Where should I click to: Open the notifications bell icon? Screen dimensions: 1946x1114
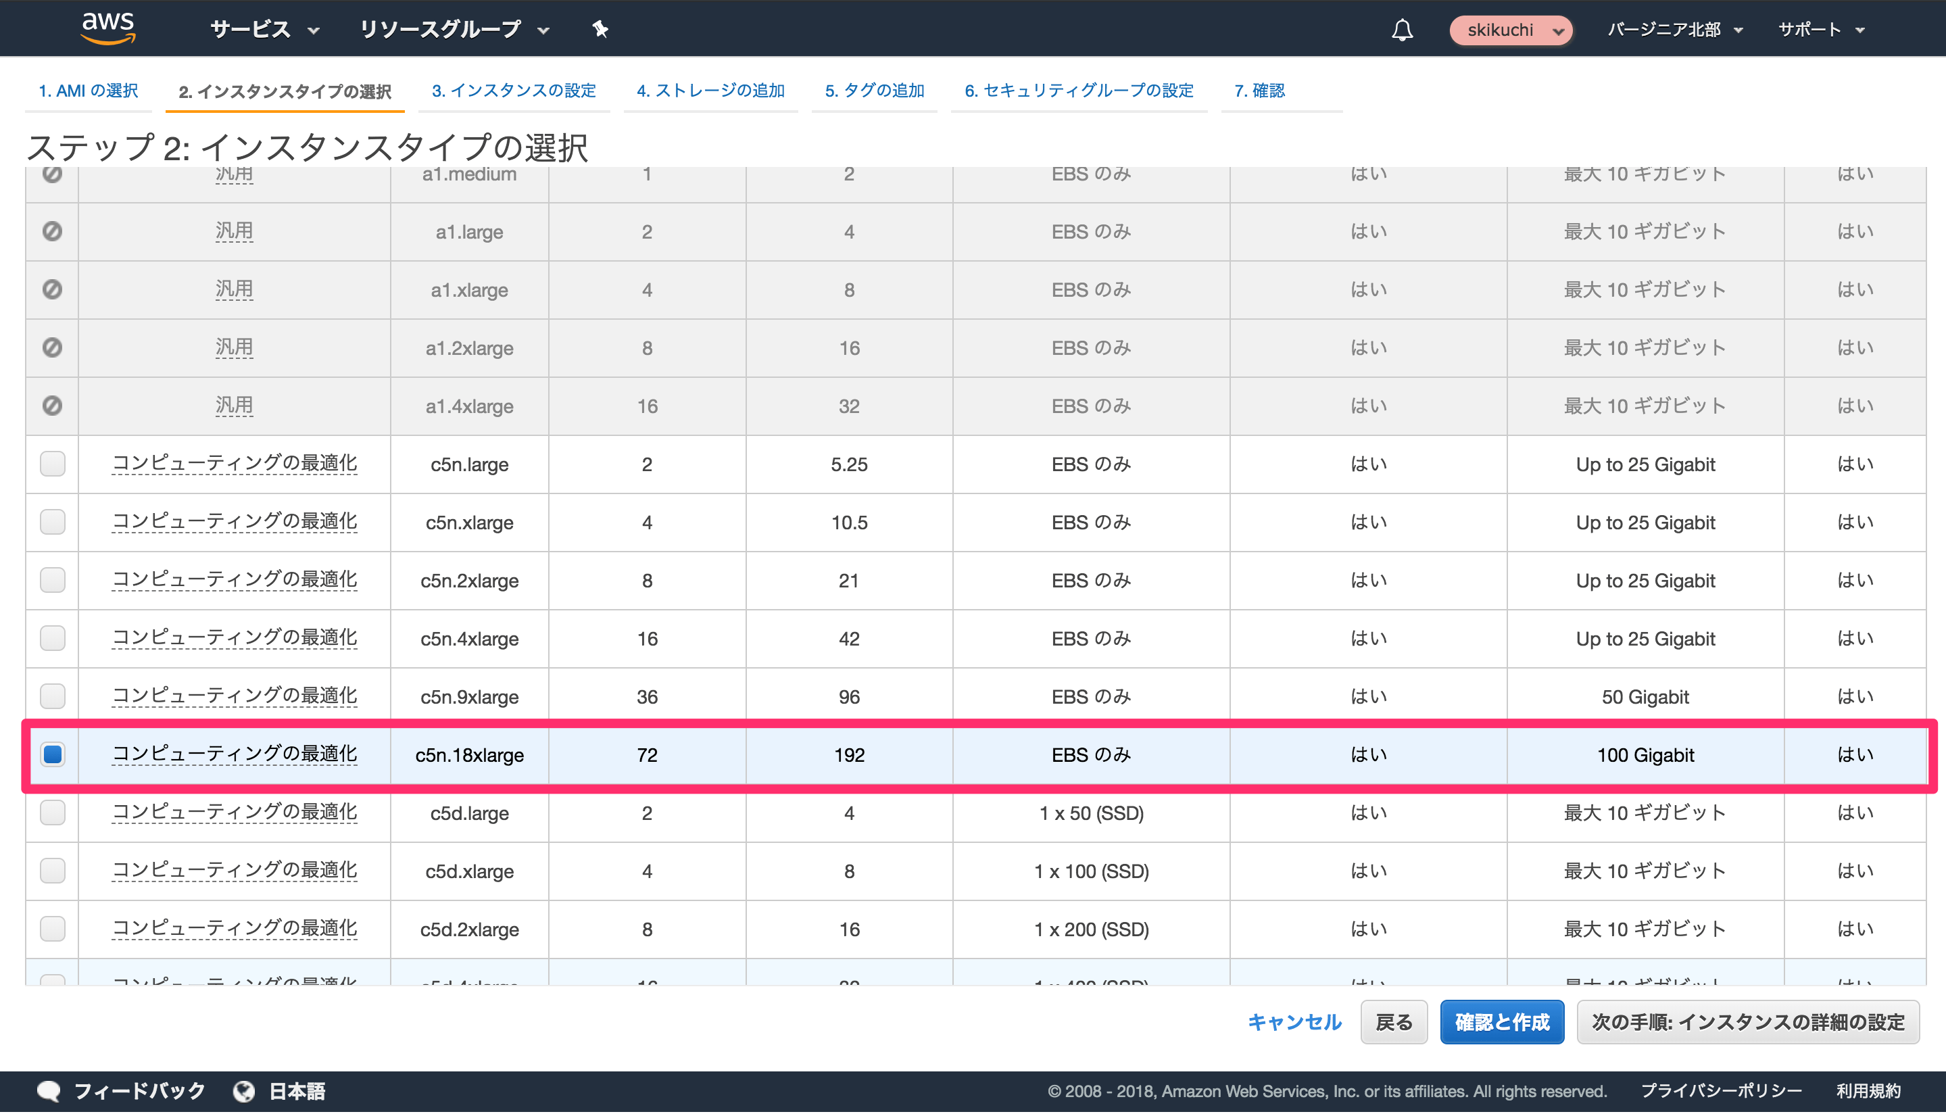pos(1402,30)
